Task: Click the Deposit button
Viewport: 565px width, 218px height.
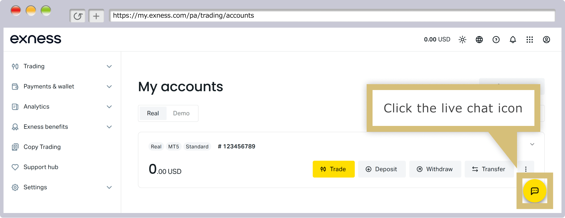Action: tap(382, 169)
